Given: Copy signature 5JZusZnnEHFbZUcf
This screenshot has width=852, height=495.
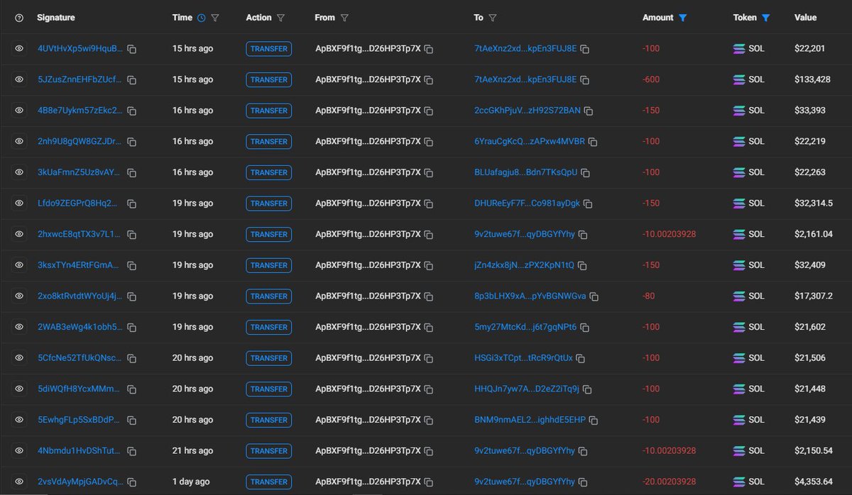Looking at the screenshot, I should point(132,80).
